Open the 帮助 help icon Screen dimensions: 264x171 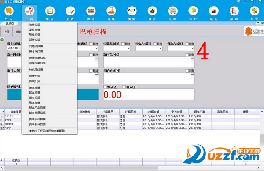pyautogui.click(x=234, y=11)
